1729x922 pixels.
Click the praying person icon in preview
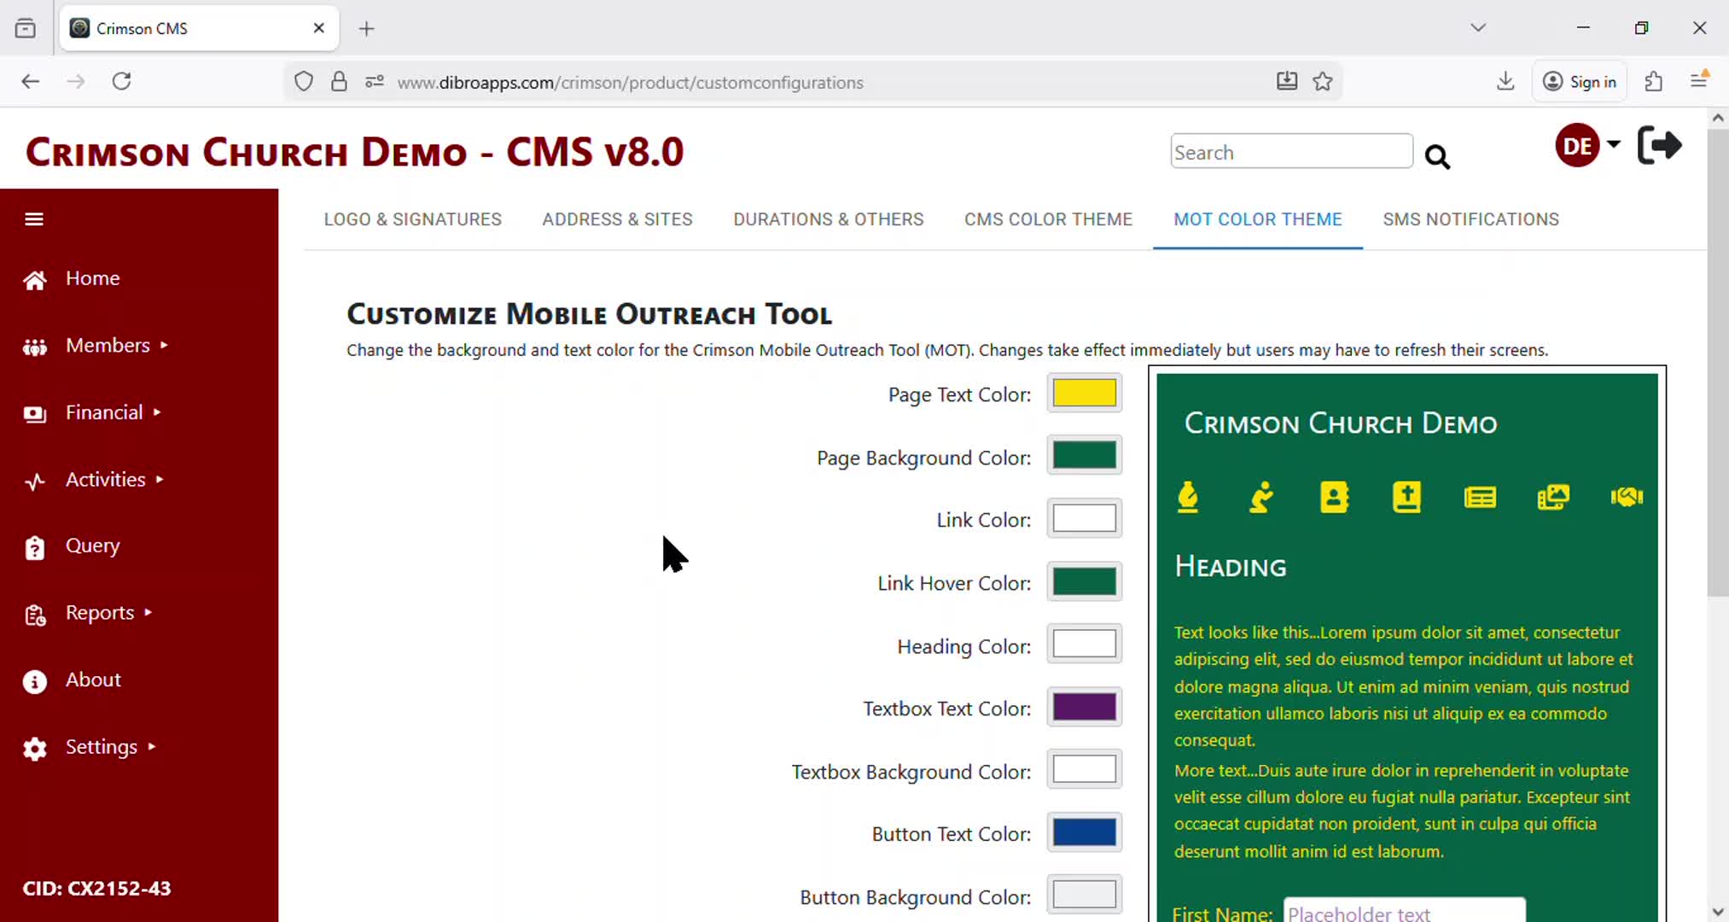coord(1260,497)
